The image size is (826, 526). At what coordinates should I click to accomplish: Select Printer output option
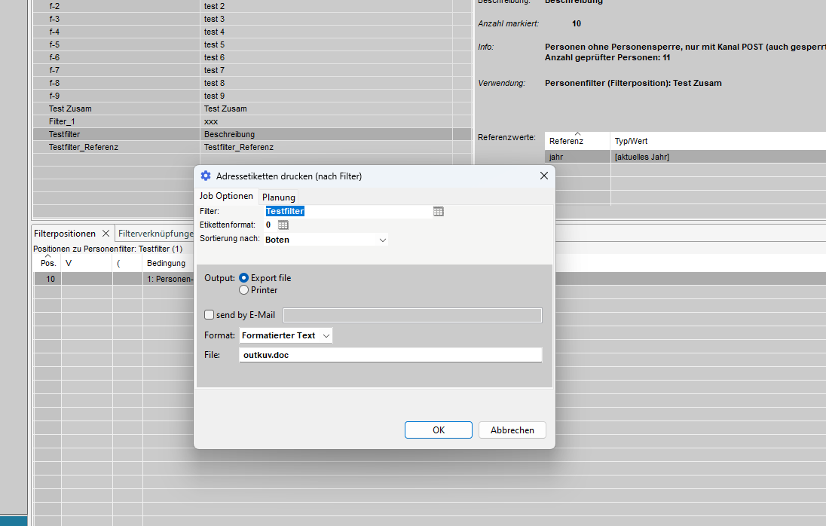click(244, 290)
